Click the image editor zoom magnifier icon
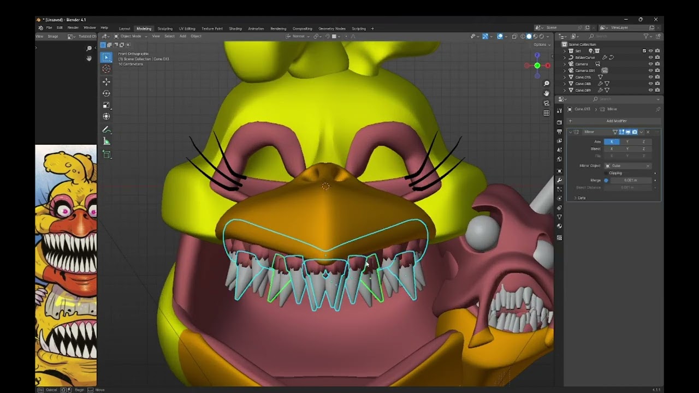Image resolution: width=699 pixels, height=393 pixels. [x=89, y=49]
